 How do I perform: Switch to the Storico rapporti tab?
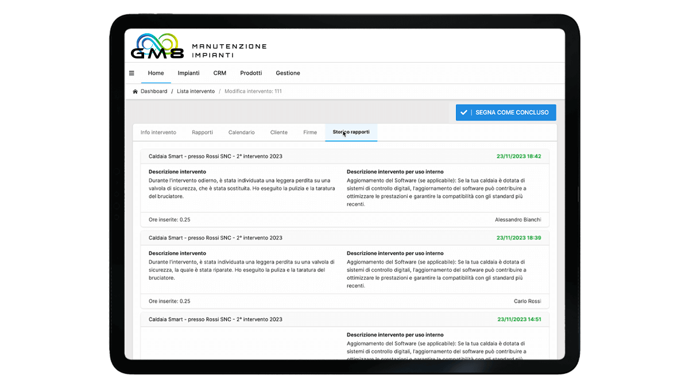pyautogui.click(x=351, y=132)
